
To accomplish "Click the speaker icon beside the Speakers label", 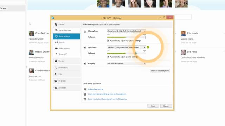I will coord(85,48).
